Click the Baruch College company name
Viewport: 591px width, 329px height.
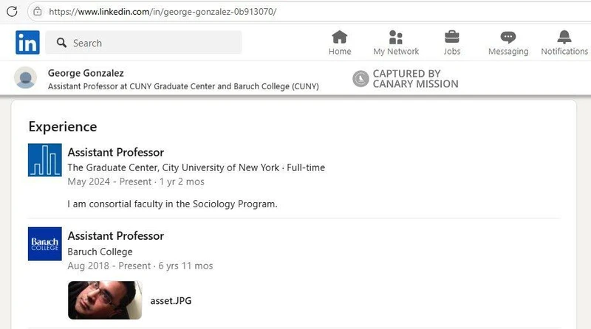tap(100, 252)
